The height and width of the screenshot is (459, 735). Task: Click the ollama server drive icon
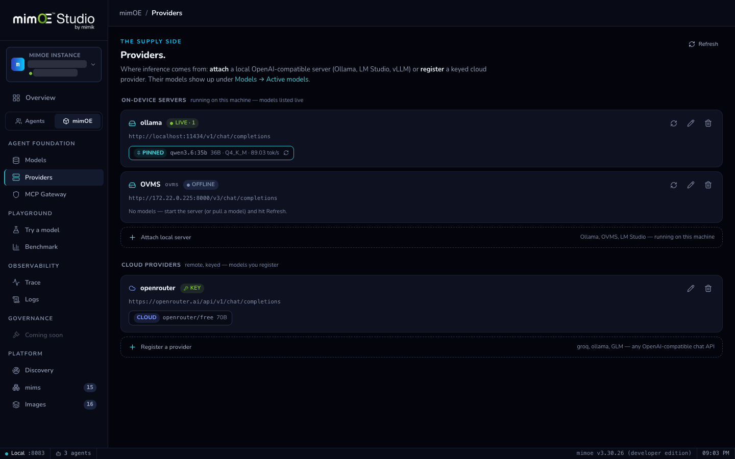coord(132,123)
